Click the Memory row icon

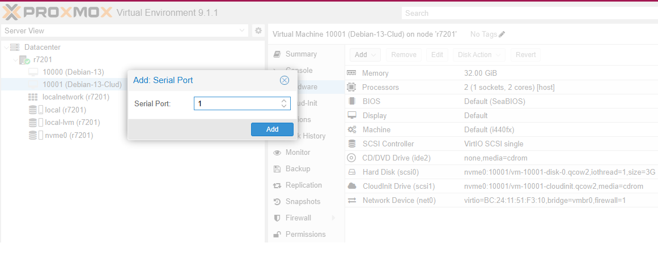pos(351,73)
